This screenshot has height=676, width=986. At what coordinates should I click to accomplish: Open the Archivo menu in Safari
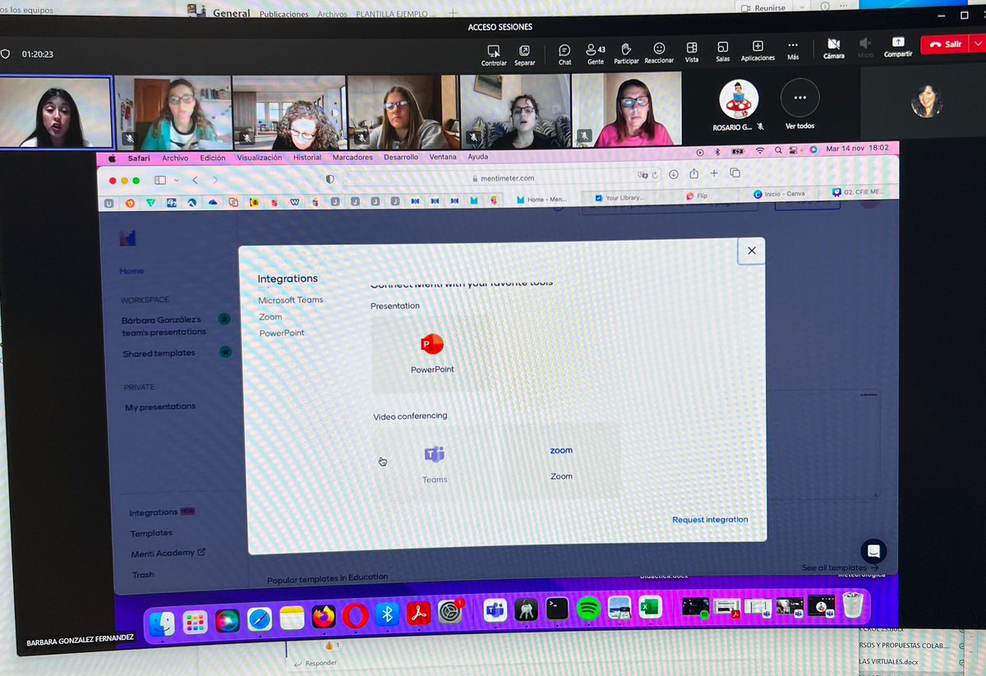point(174,158)
